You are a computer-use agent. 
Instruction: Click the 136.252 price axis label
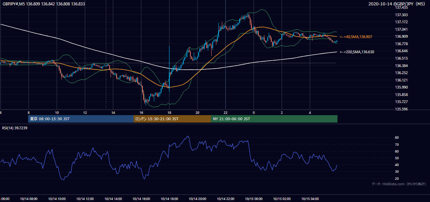[401, 73]
